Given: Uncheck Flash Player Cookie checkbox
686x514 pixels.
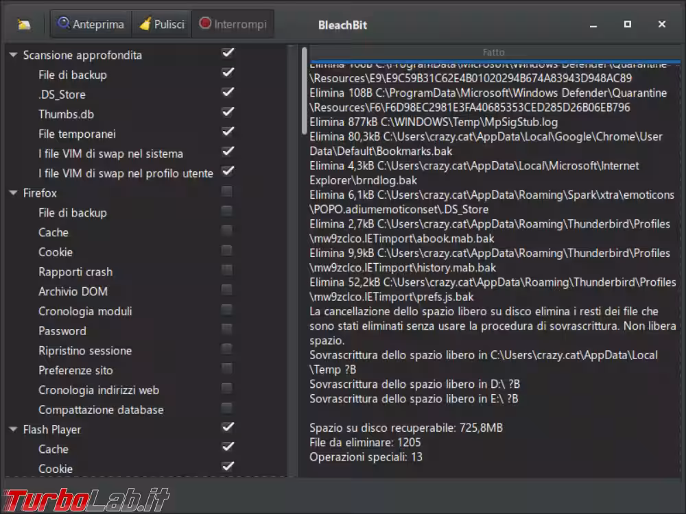Looking at the screenshot, I should 227,467.
